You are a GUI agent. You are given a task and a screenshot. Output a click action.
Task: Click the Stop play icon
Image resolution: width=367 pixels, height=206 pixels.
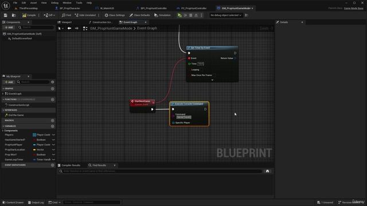tap(191, 15)
